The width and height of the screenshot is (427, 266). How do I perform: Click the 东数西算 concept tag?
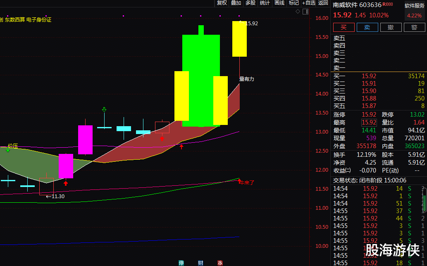click(14, 19)
